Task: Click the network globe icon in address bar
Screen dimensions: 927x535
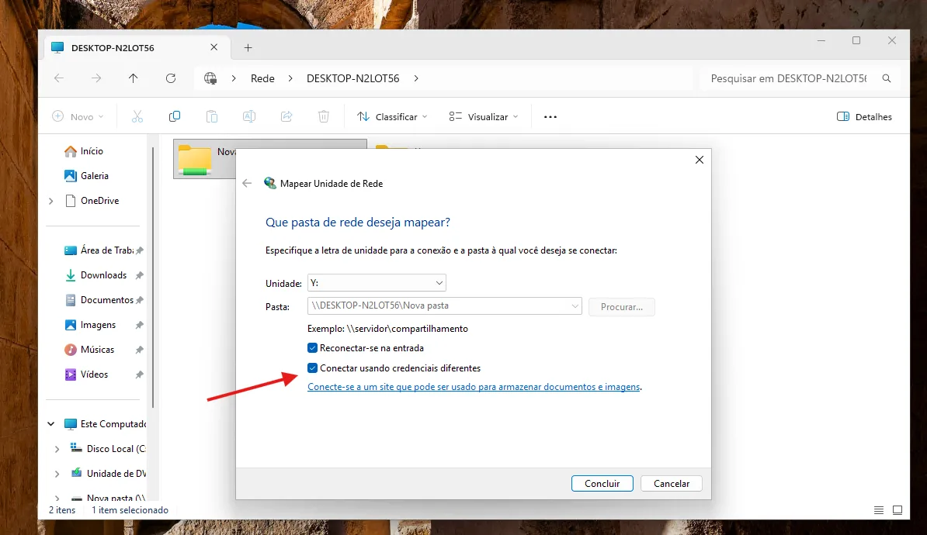Action: tap(210, 78)
